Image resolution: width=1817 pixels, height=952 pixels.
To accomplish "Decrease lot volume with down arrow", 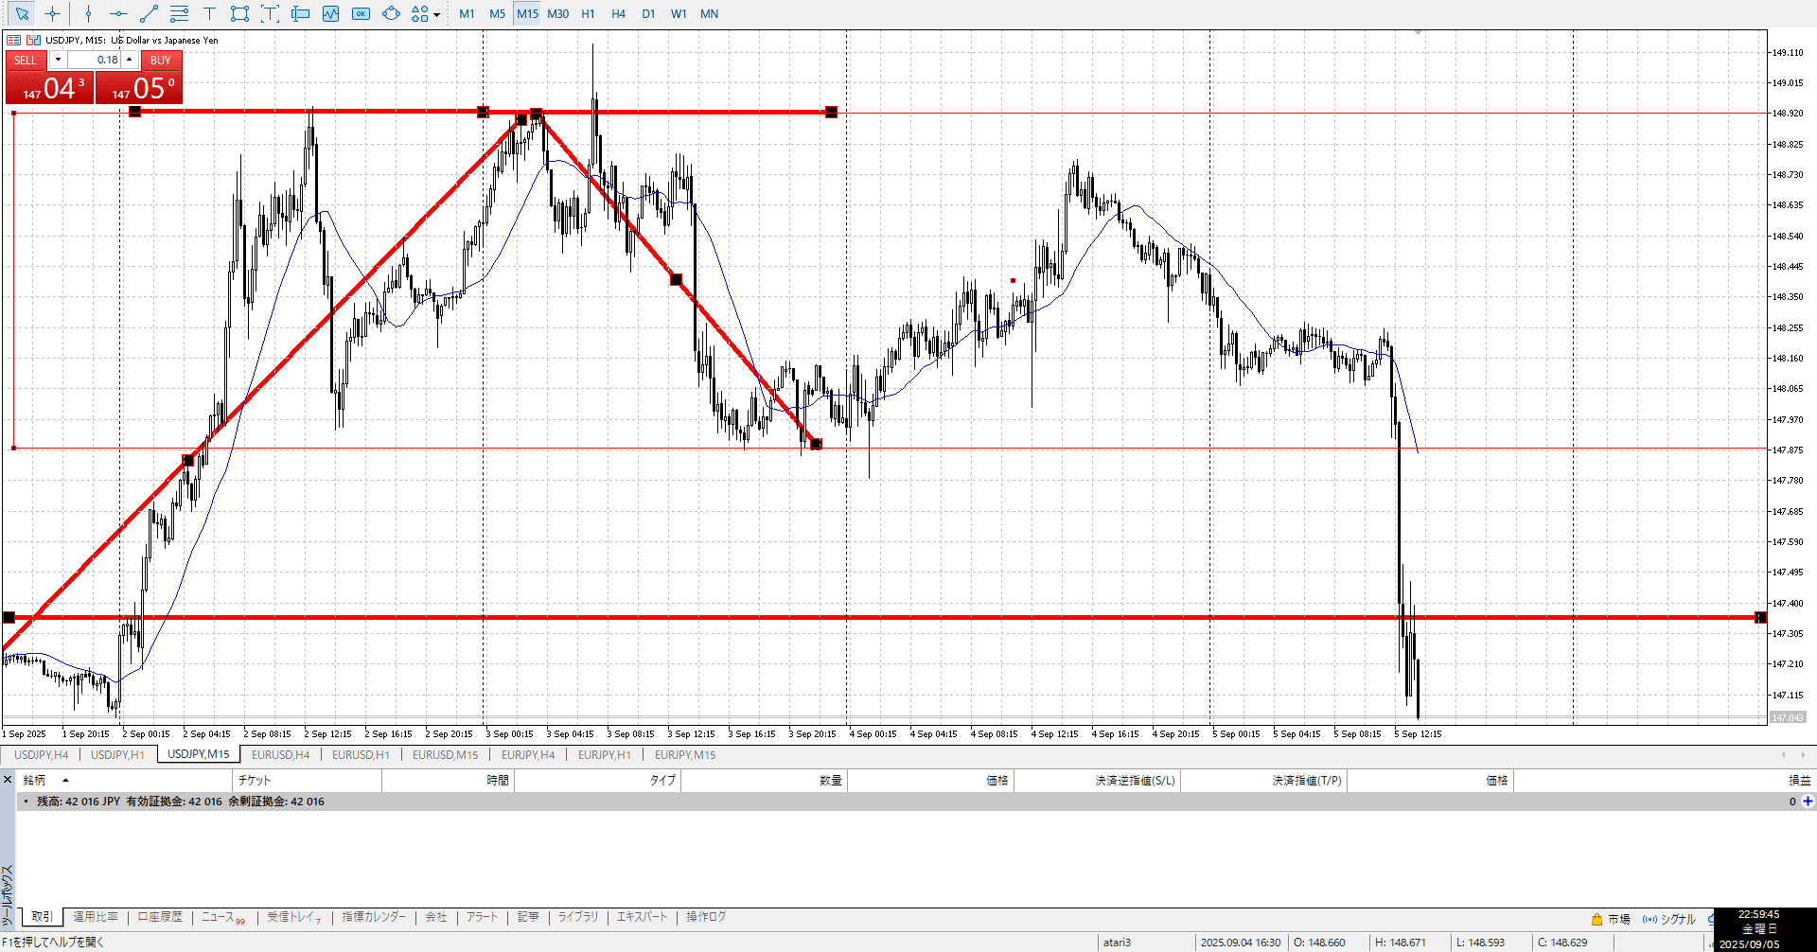I will click(x=58, y=60).
